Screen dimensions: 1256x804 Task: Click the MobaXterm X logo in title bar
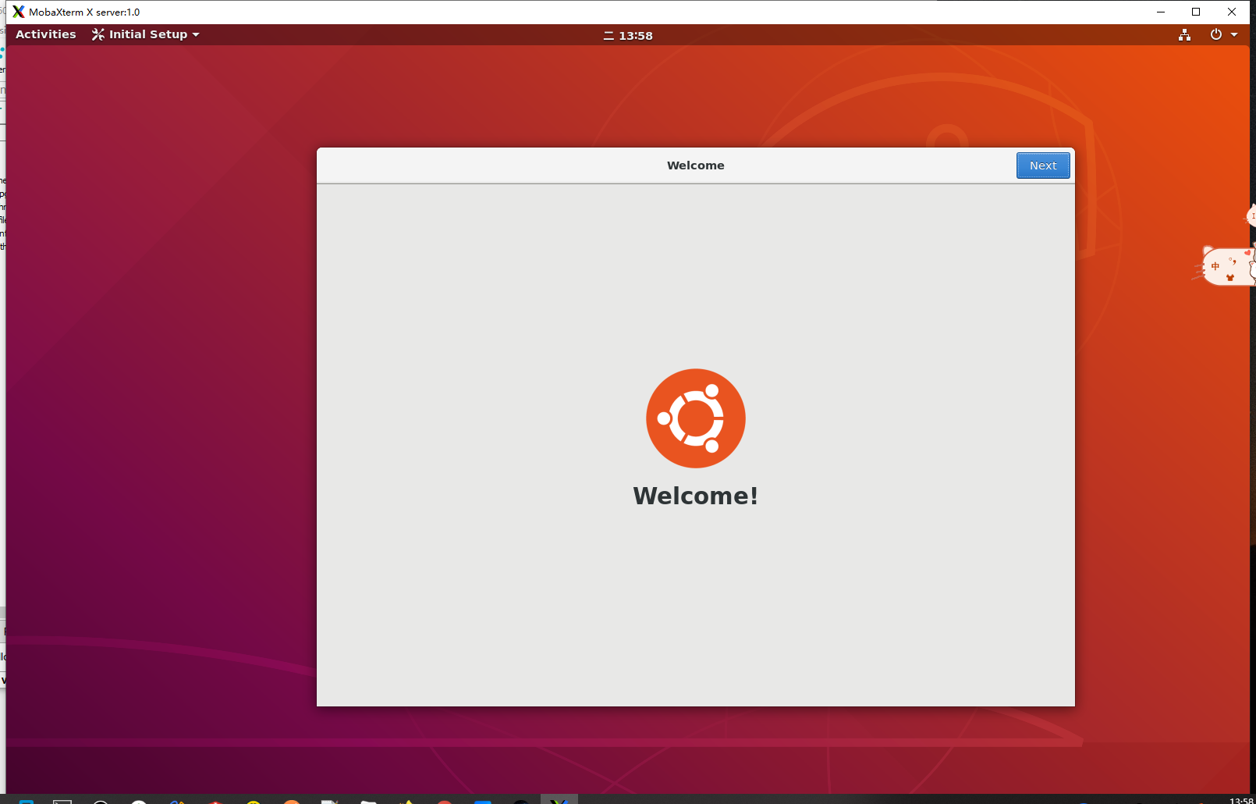(x=19, y=12)
